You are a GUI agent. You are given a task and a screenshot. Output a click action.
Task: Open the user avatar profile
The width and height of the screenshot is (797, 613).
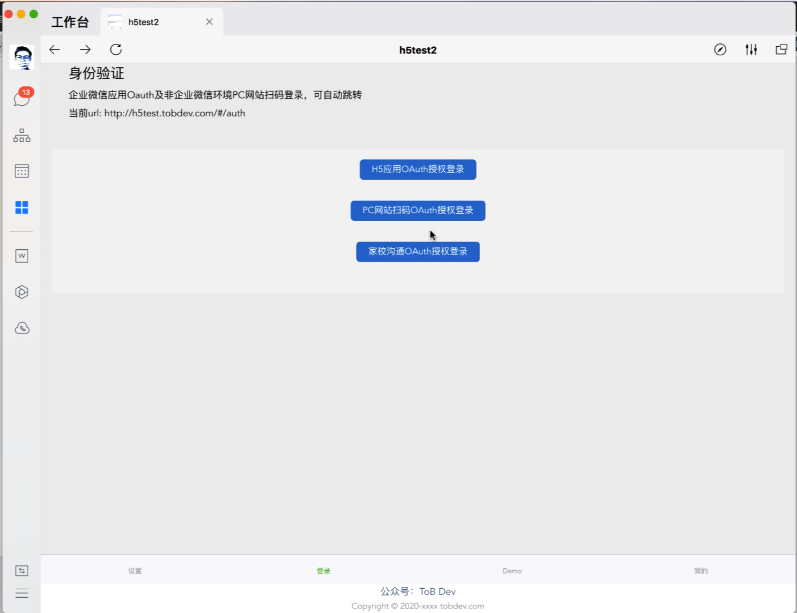click(22, 57)
